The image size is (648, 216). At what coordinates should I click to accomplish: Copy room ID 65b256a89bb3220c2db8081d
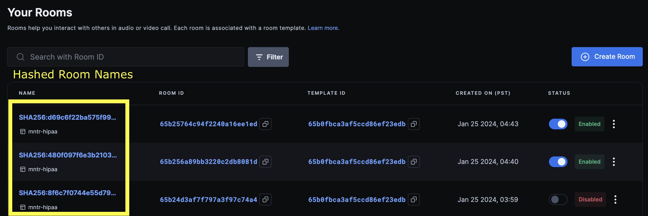coord(265,162)
